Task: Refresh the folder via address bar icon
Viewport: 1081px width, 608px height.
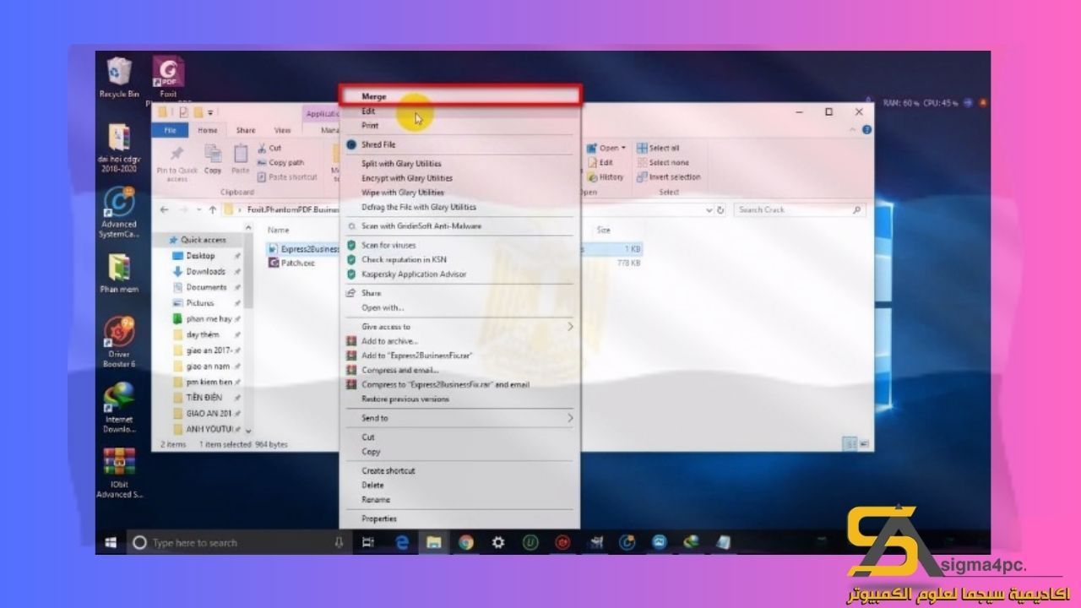Action: click(x=720, y=209)
